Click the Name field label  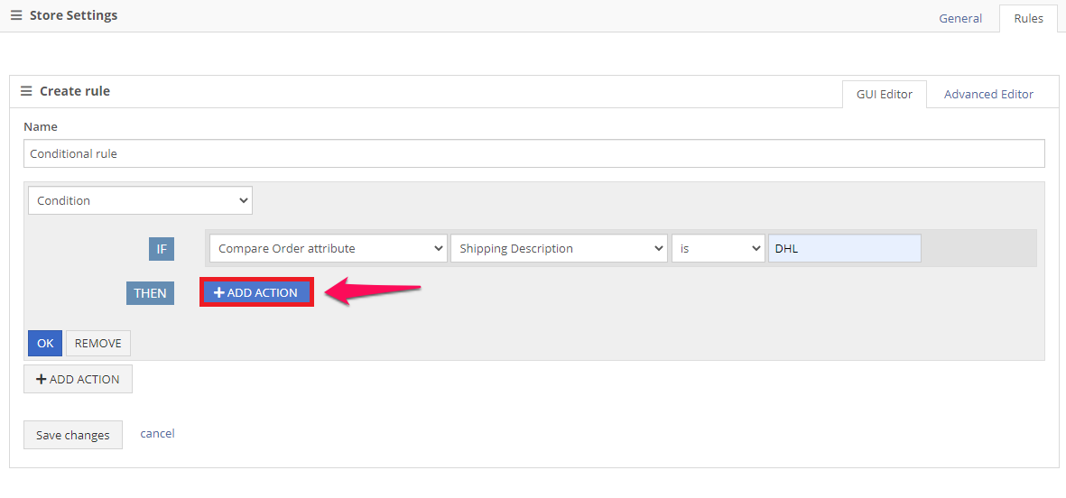tap(41, 126)
